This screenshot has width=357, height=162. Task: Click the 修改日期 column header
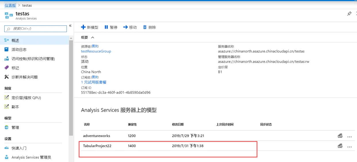click(178, 124)
